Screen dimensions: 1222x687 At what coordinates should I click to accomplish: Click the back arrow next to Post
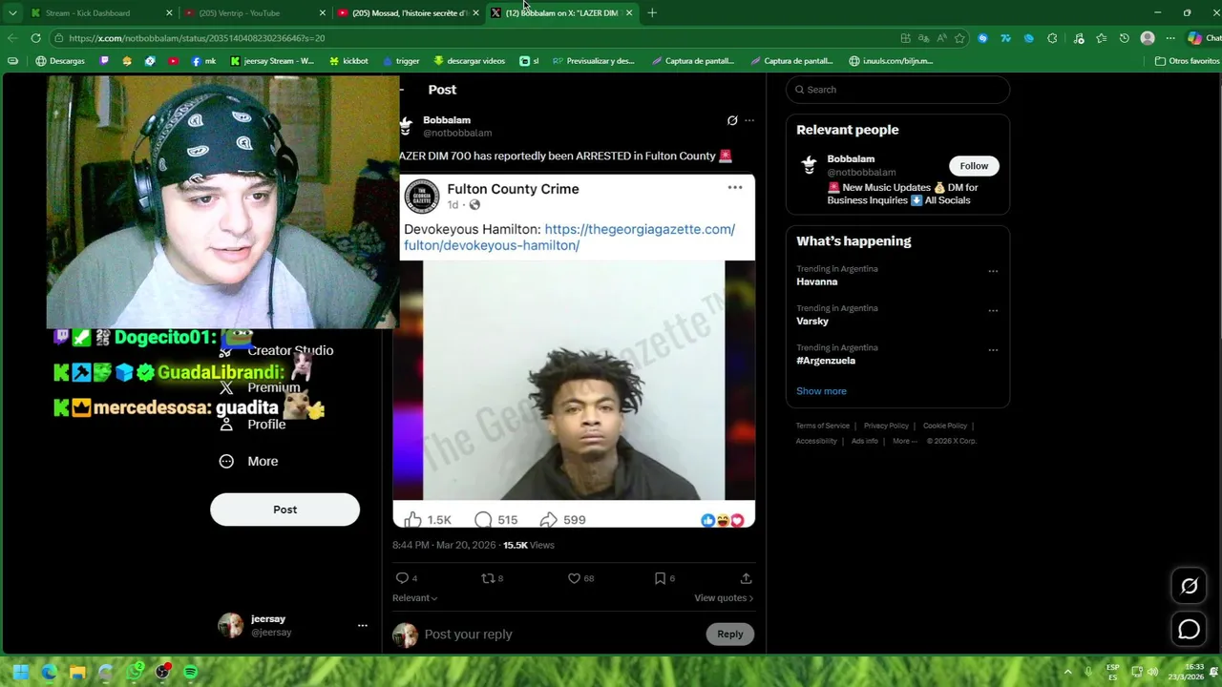403,90
